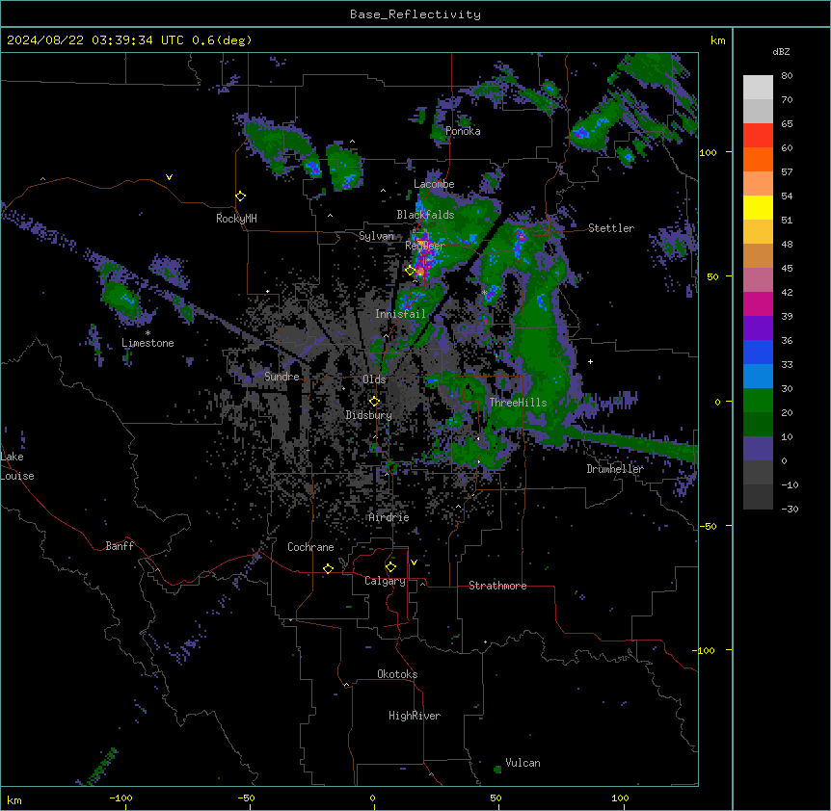Click the 80 value on dBZ scale
The image size is (831, 811).
[x=787, y=76]
